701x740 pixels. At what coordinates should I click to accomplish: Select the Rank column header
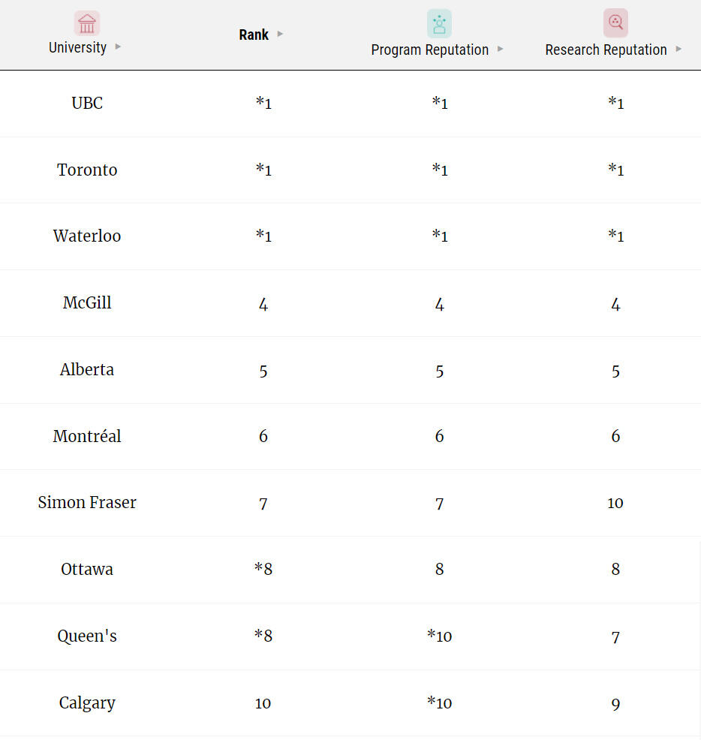[x=254, y=35]
